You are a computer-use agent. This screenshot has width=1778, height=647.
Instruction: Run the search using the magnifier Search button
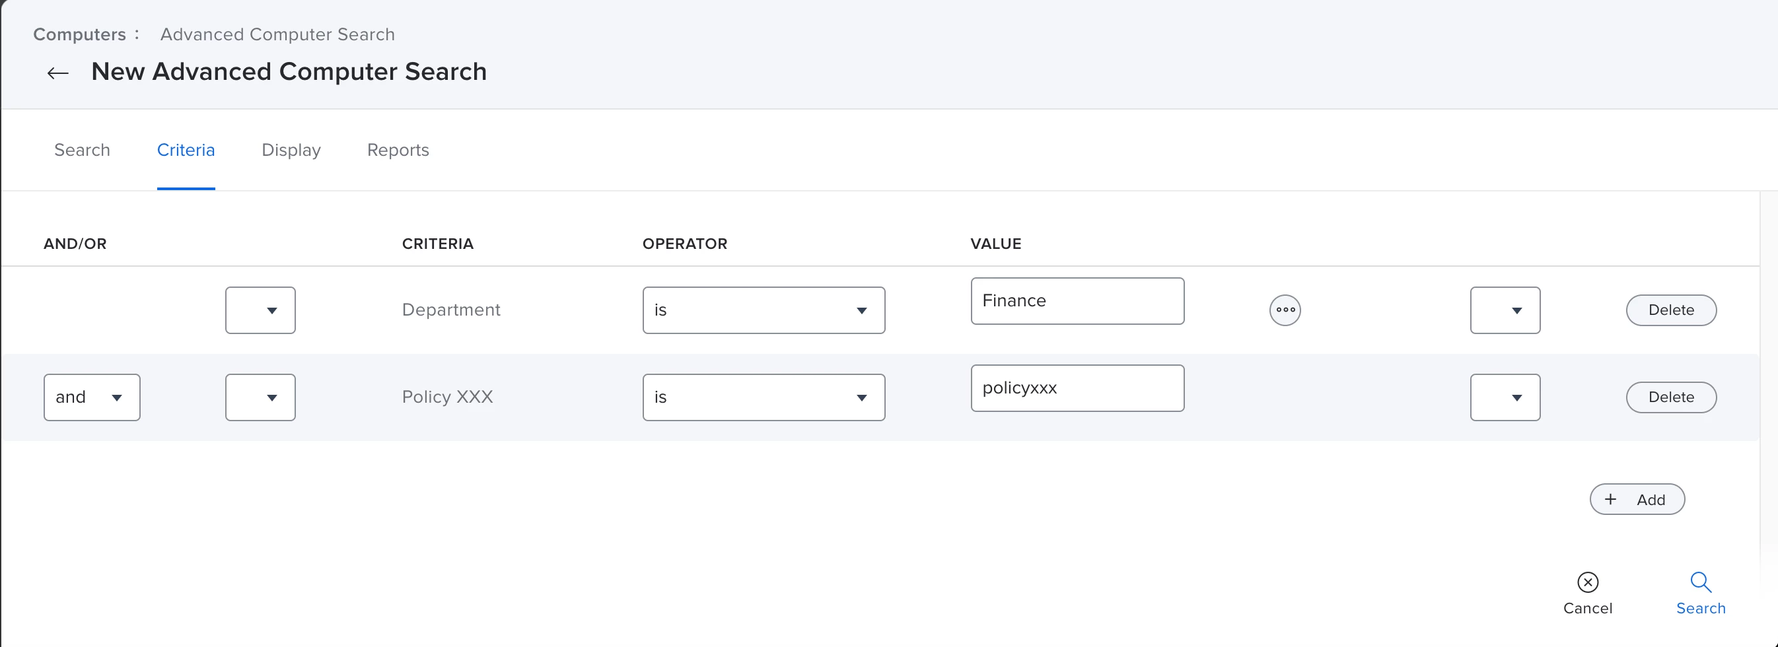point(1701,594)
